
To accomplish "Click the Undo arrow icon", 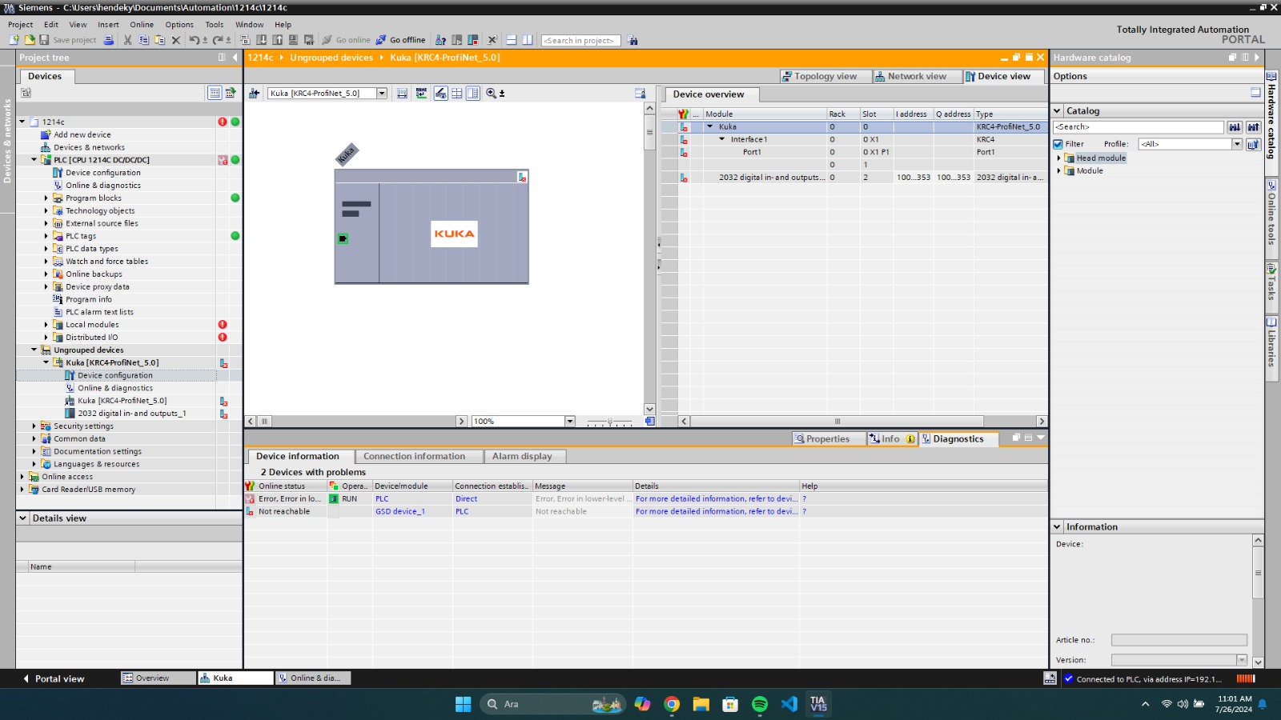I will click(195, 40).
